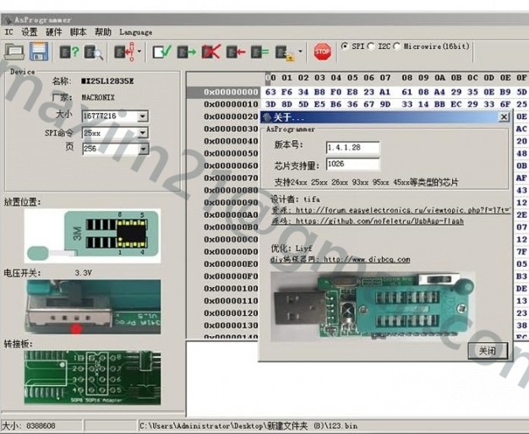This screenshot has width=529, height=434.
Task: Click the 关闭 button in about dialog
Action: (488, 350)
